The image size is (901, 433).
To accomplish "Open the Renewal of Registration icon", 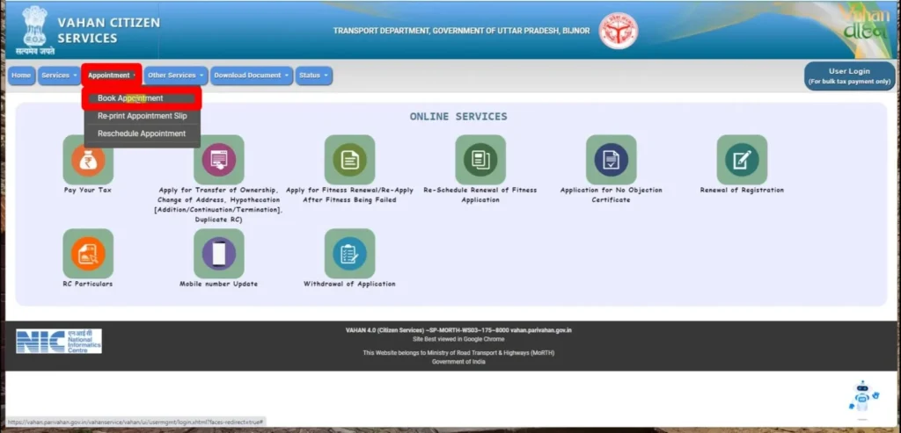I will click(x=742, y=160).
